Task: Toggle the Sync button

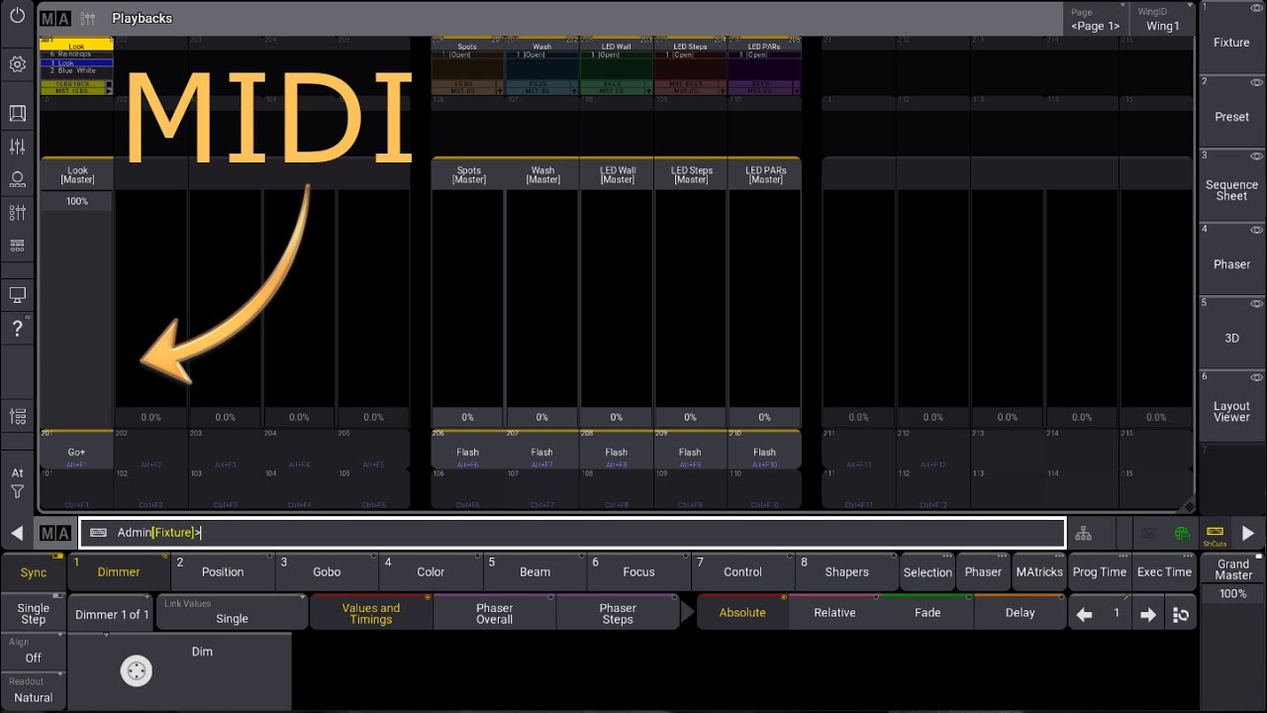Action: click(x=33, y=572)
